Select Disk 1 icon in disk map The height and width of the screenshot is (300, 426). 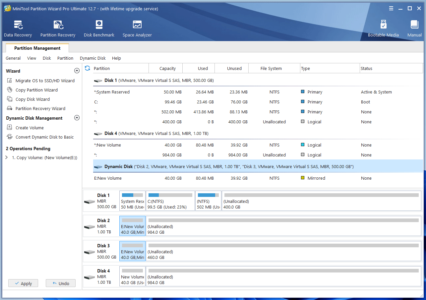pyautogui.click(x=90, y=202)
